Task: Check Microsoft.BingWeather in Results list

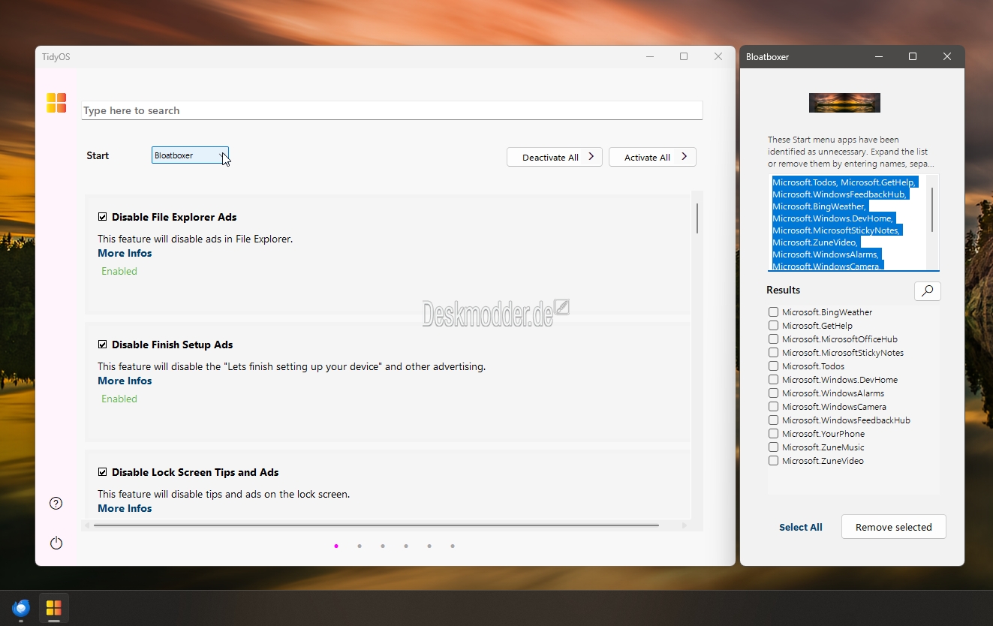Action: coord(773,312)
